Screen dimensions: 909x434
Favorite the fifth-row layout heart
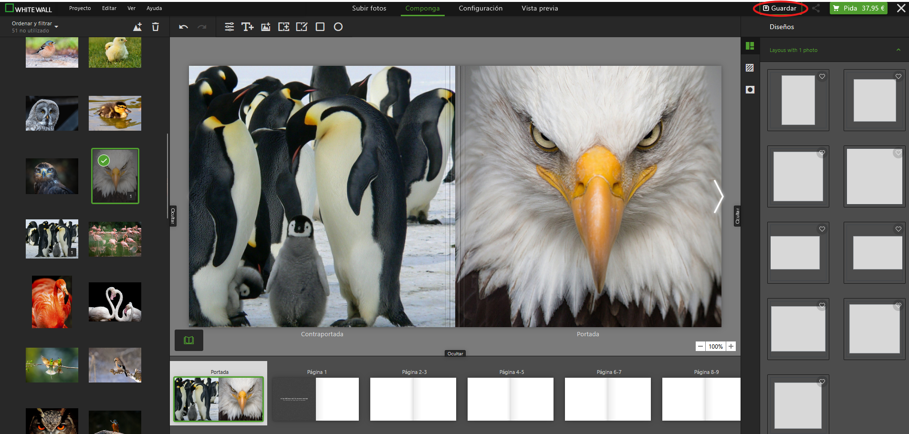822,382
